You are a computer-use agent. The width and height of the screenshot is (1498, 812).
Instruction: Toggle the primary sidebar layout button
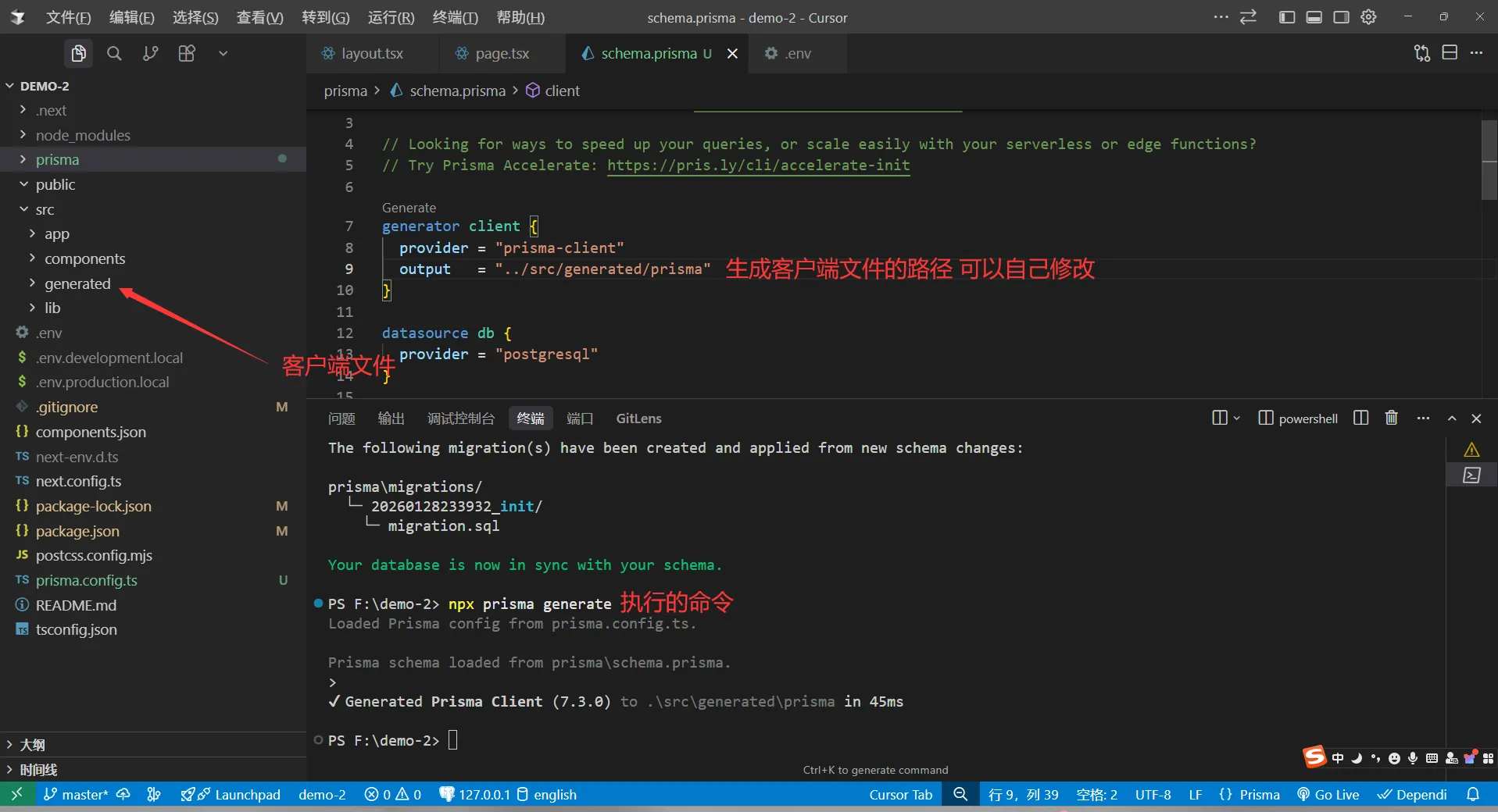(1286, 17)
